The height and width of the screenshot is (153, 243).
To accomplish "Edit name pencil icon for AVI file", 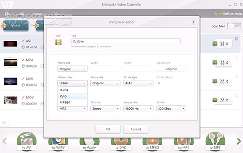I will [x=23, y=41].
